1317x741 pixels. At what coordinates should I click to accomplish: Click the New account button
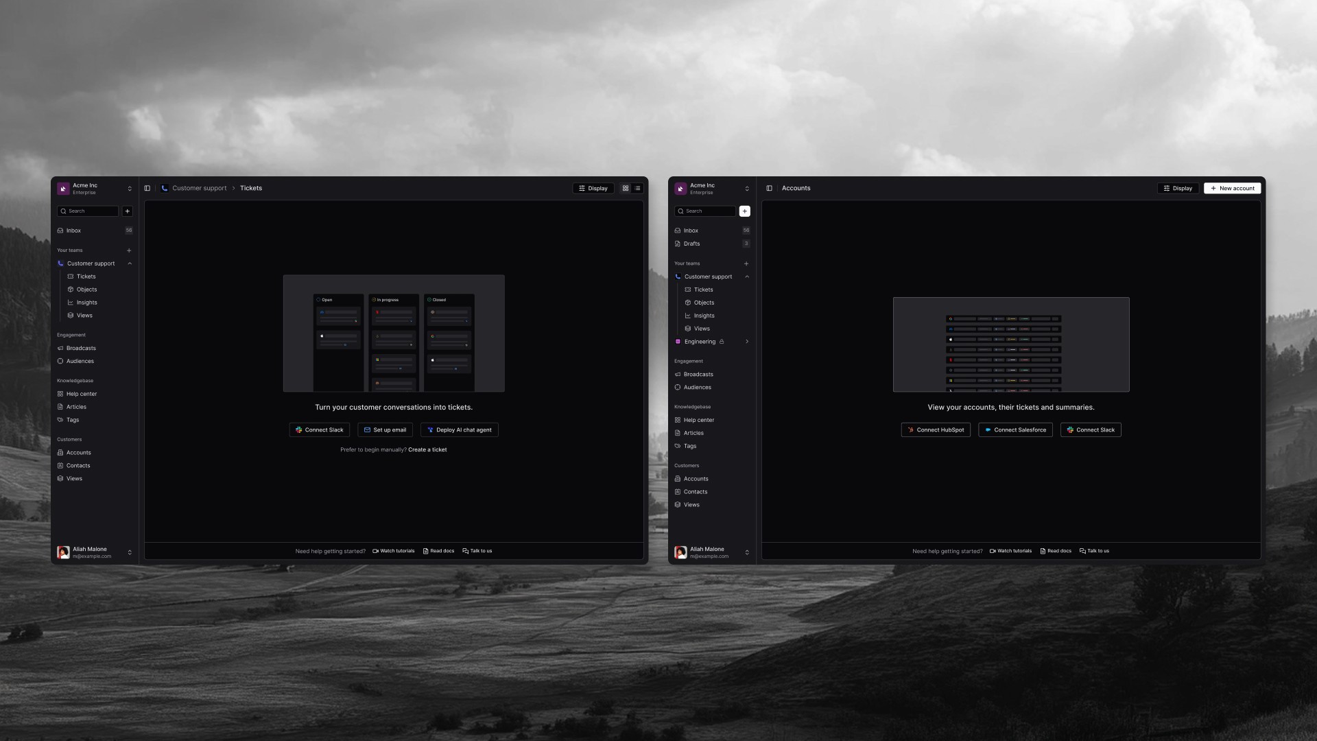click(x=1232, y=188)
